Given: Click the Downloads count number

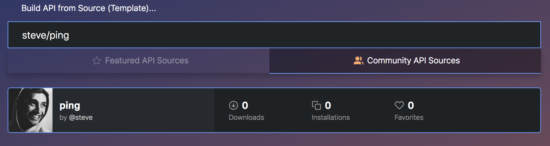Looking at the screenshot, I should (245, 105).
